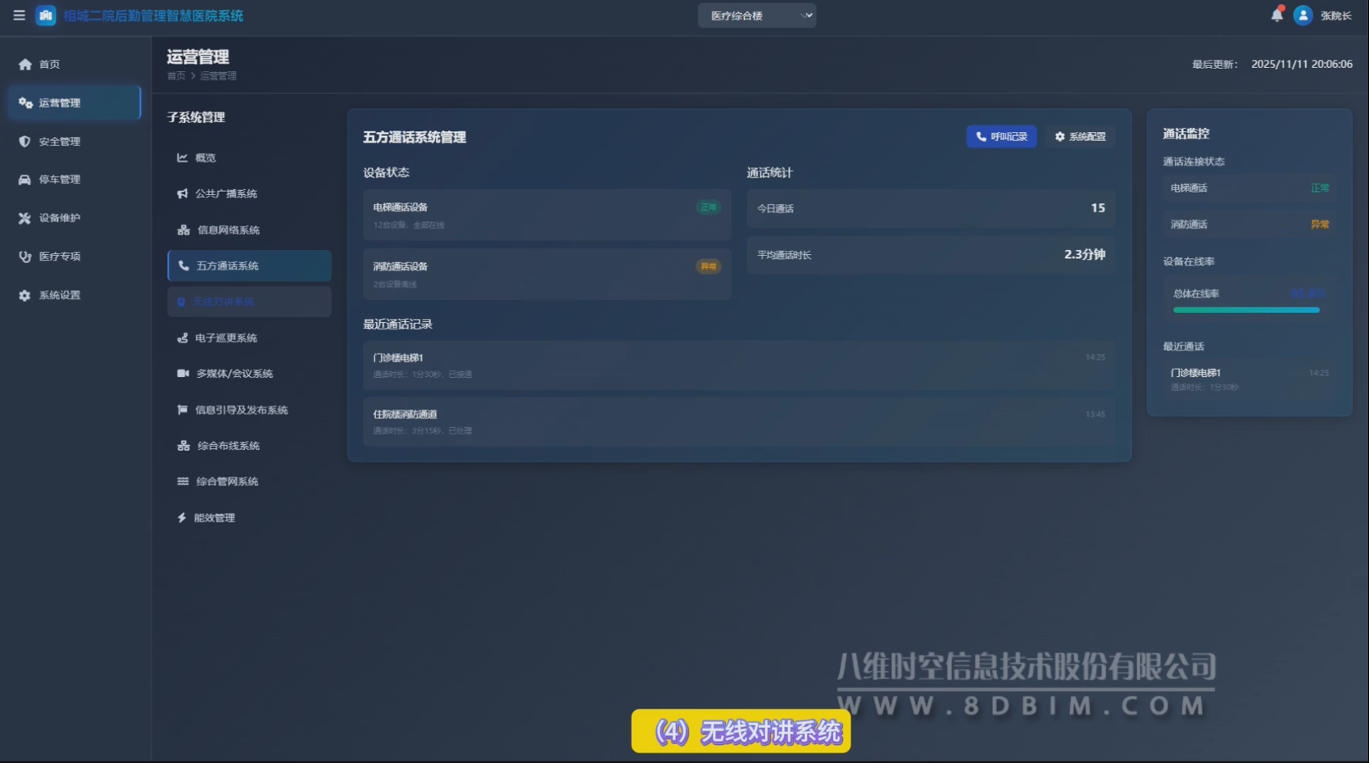
Task: Click the 总体在线率 progress bar
Action: coord(1245,310)
